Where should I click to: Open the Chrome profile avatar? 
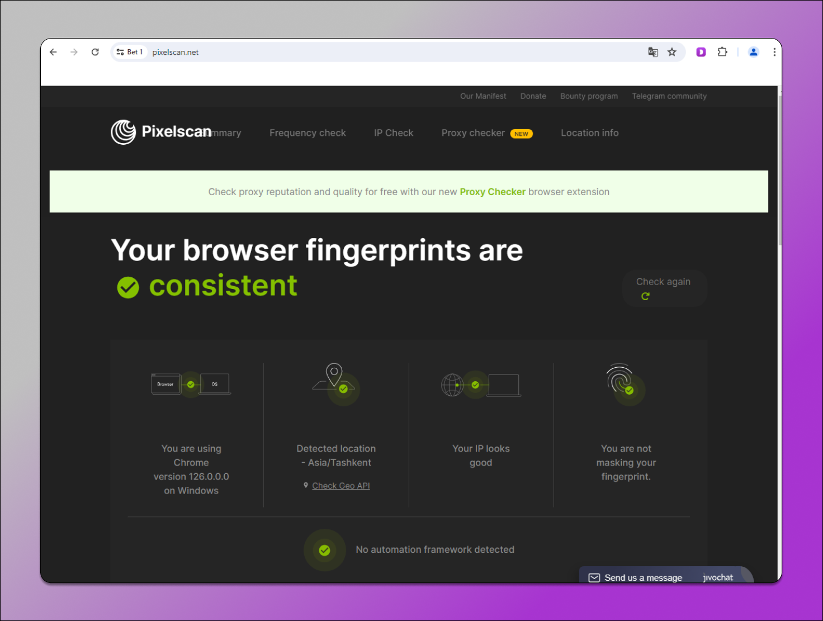[x=753, y=52]
